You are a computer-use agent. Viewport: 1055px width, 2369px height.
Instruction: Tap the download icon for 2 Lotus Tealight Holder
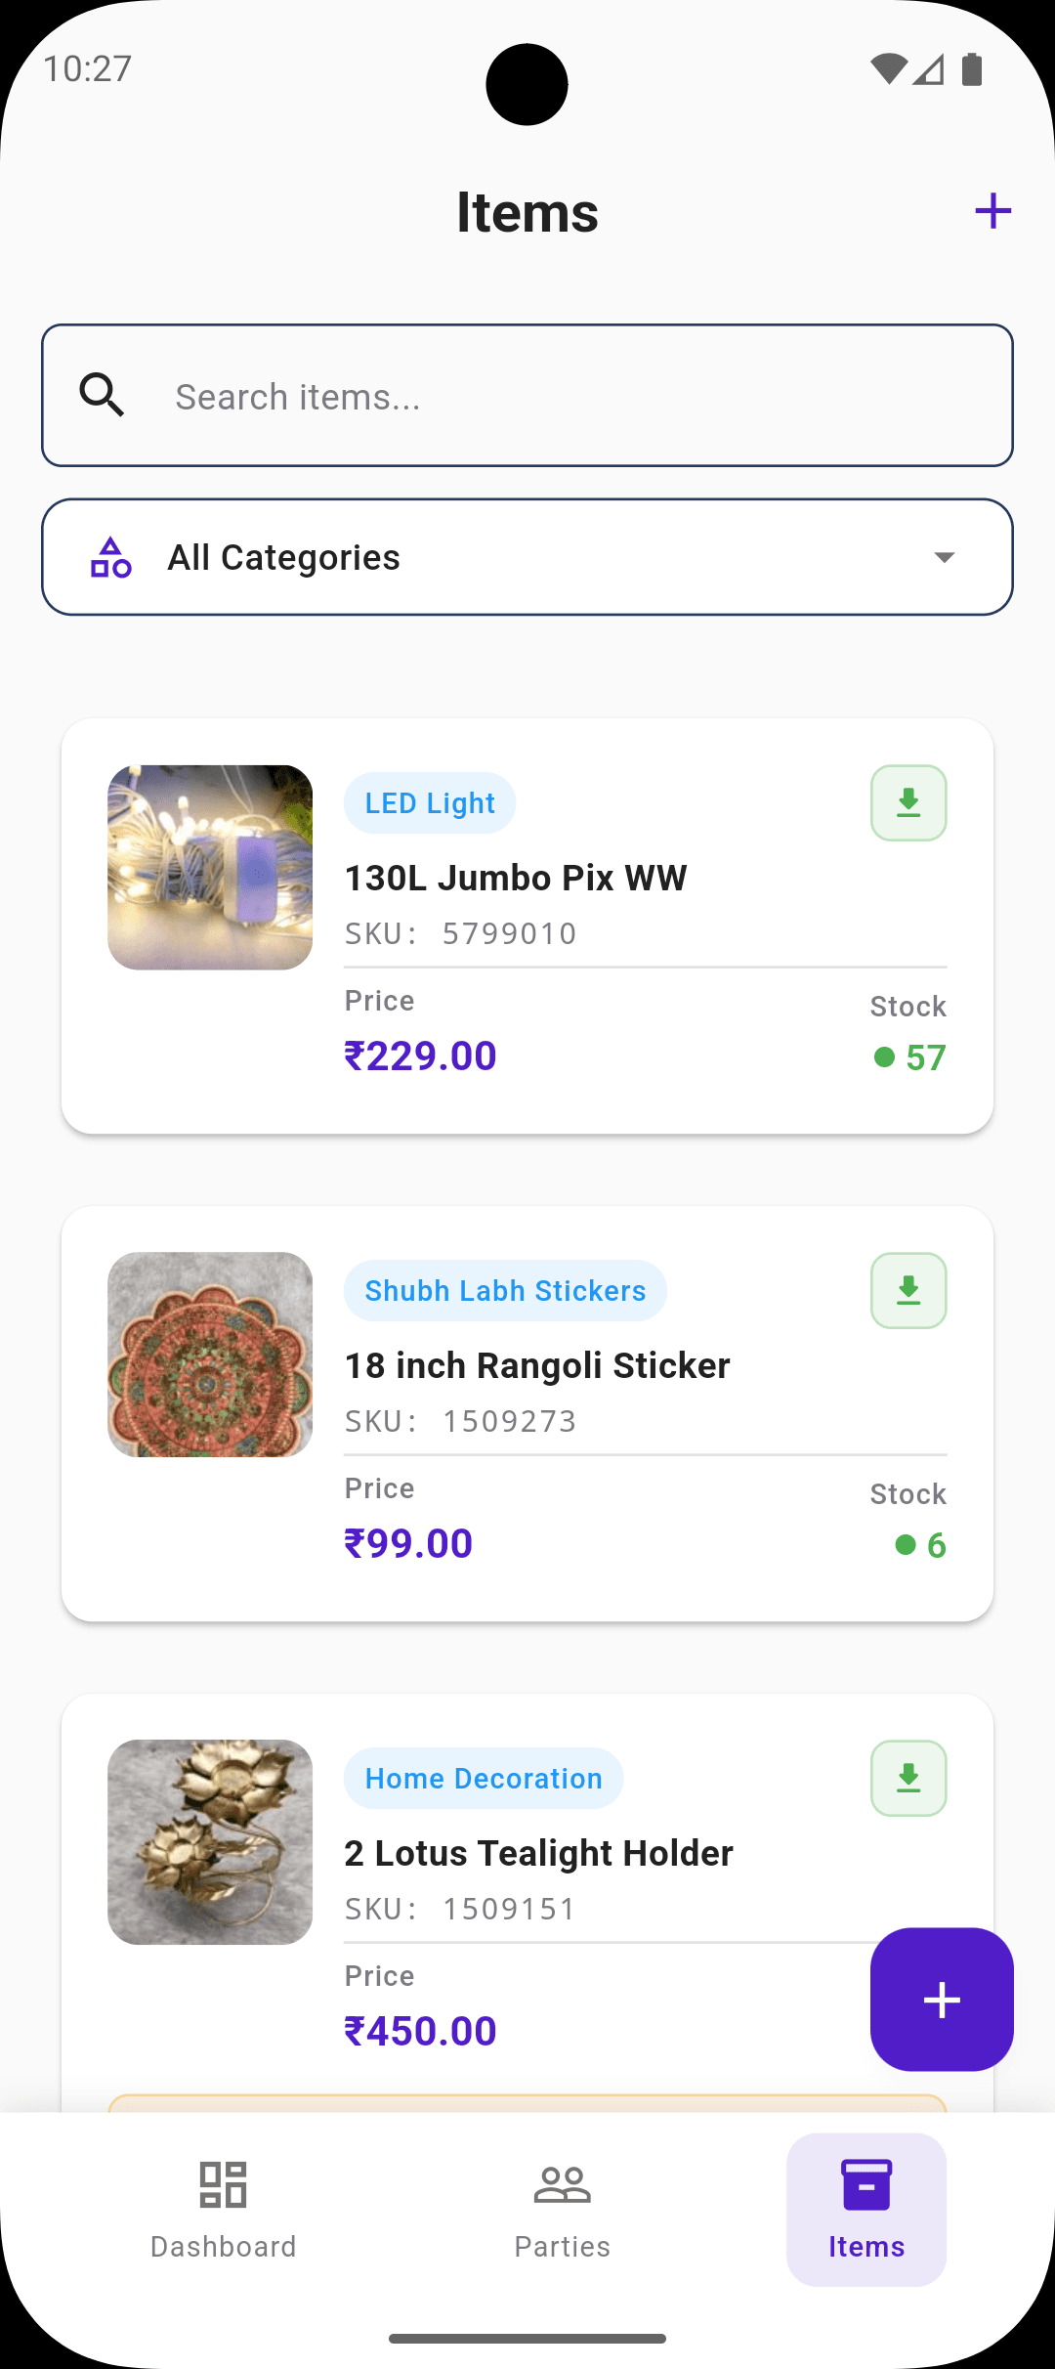[x=908, y=1779]
